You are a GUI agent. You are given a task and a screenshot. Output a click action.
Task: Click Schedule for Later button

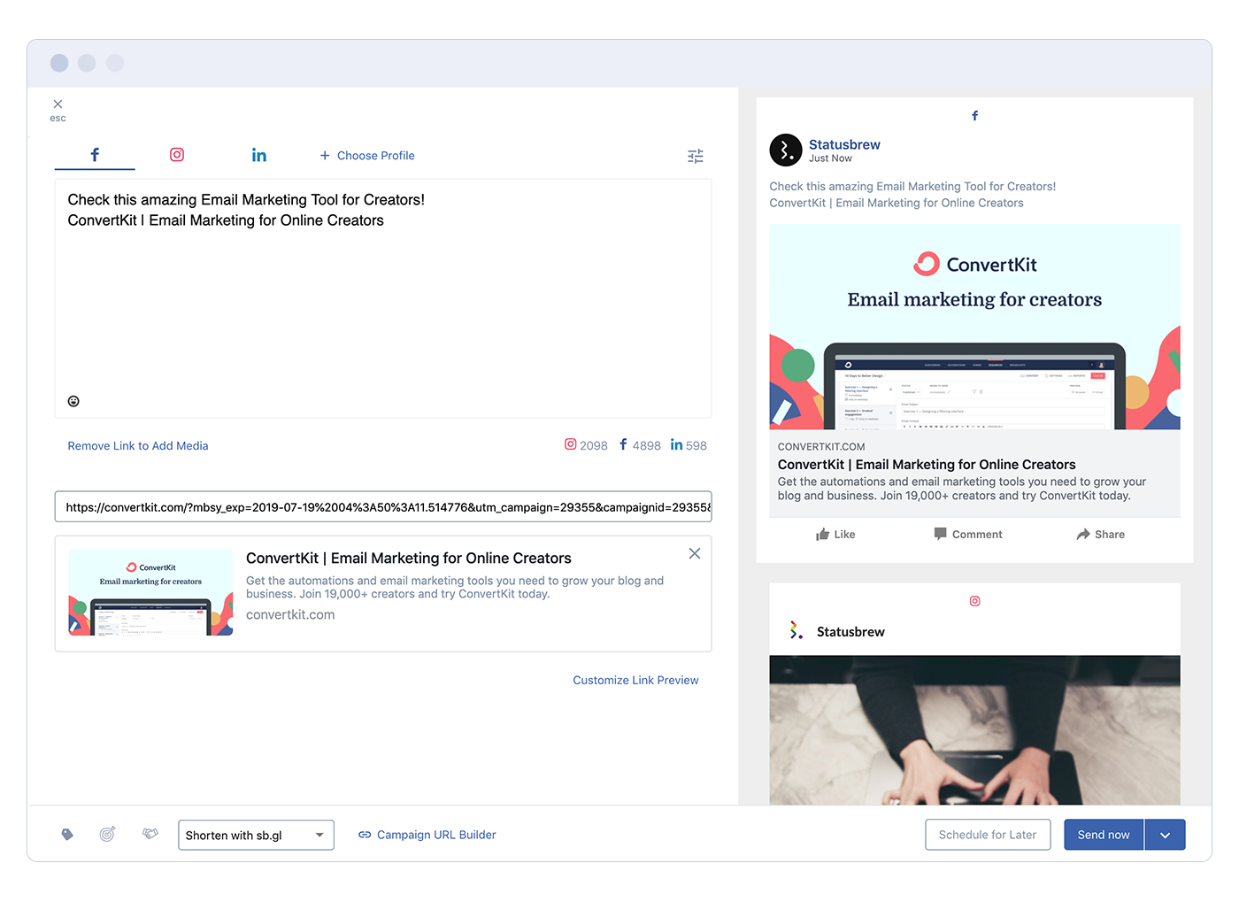click(988, 835)
